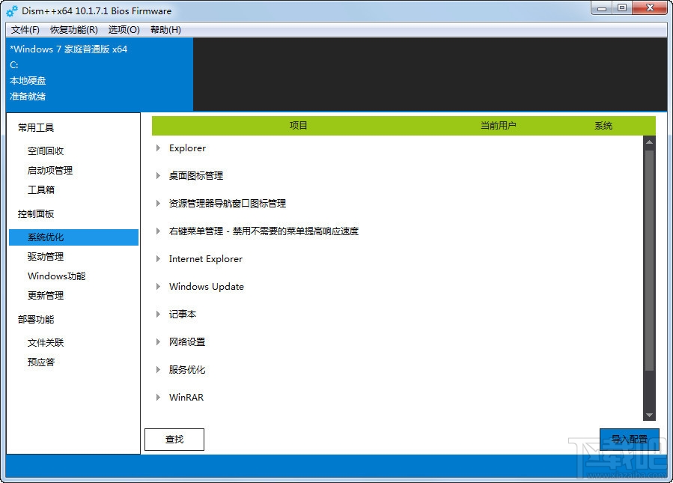The width and height of the screenshot is (673, 483).
Task: Open the 文件(F) menu
Action: [x=24, y=30]
